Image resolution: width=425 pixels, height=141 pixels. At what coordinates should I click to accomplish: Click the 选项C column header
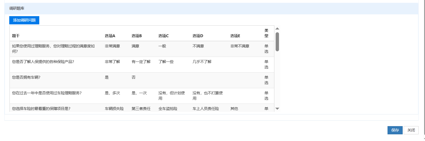coord(163,36)
